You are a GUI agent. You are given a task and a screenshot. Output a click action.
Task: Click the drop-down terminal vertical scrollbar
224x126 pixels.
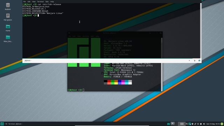click(x=201, y=30)
